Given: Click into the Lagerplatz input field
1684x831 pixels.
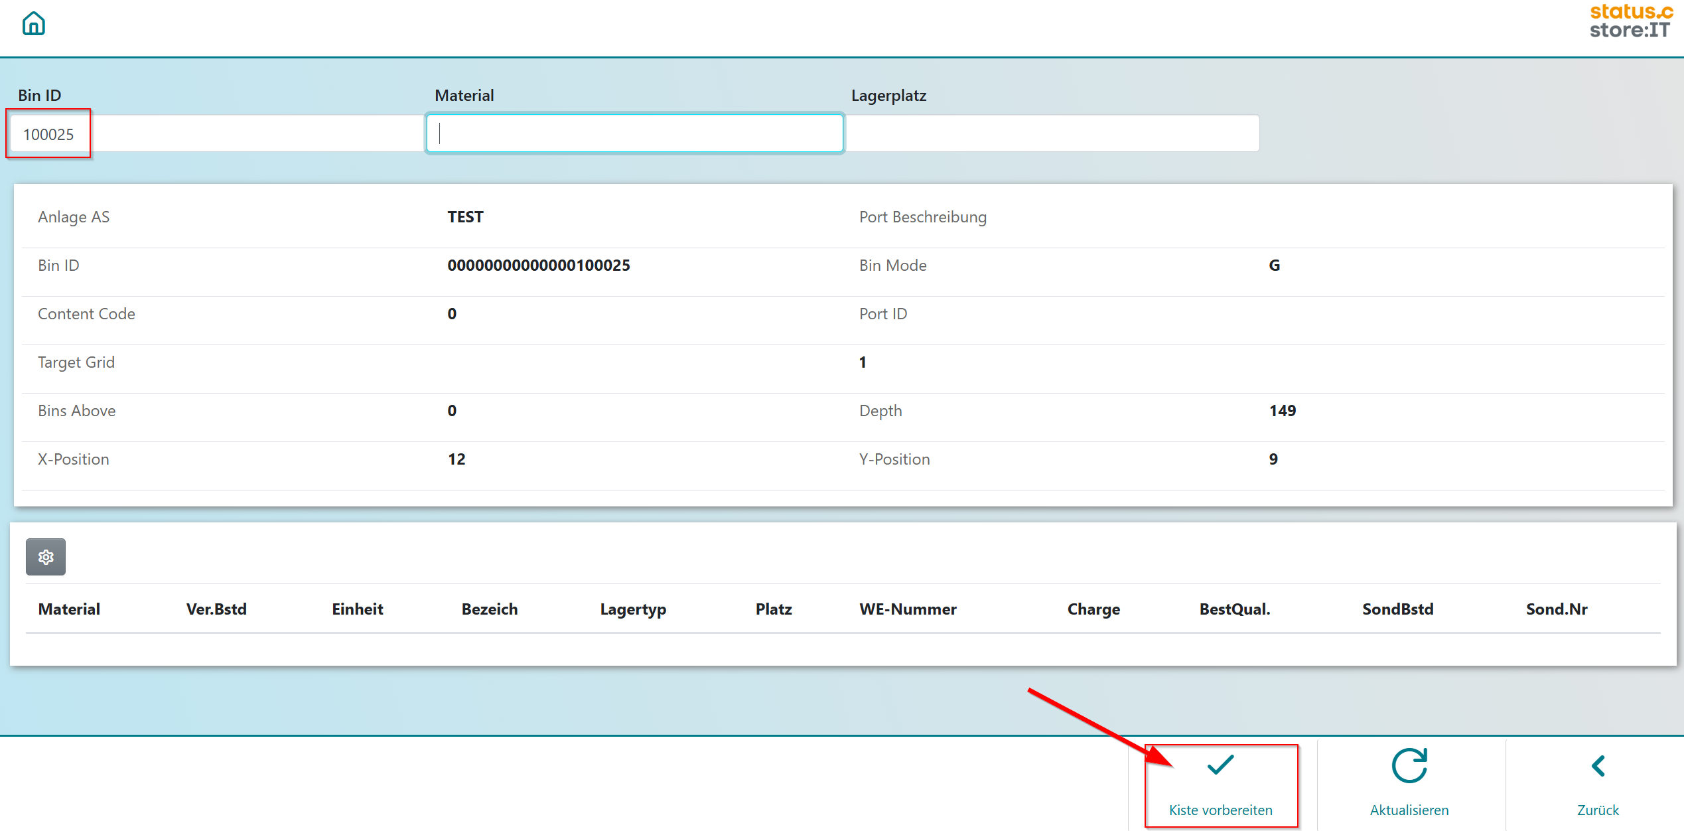Looking at the screenshot, I should [1053, 134].
